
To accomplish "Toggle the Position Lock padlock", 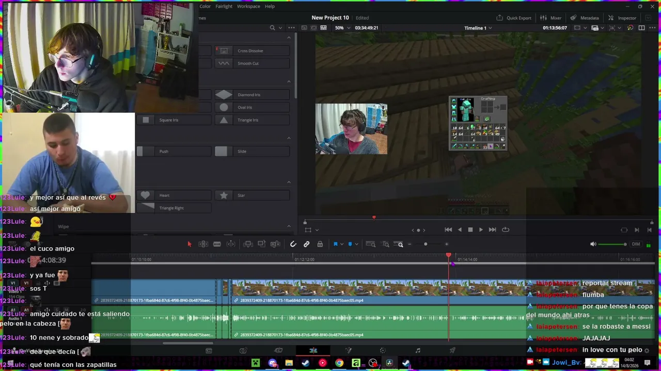I will click(320, 244).
